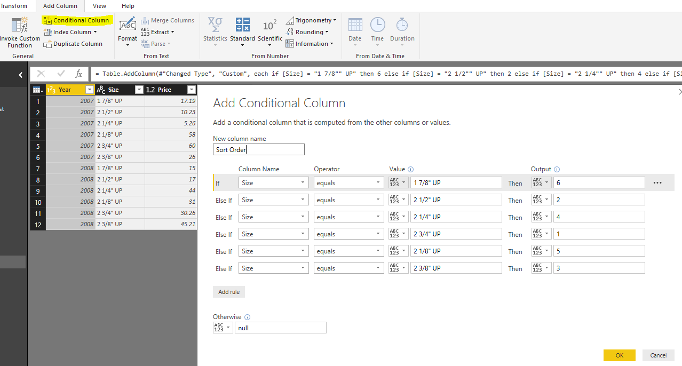The height and width of the screenshot is (366, 682).
Task: Open the Help tab
Action: 128,6
